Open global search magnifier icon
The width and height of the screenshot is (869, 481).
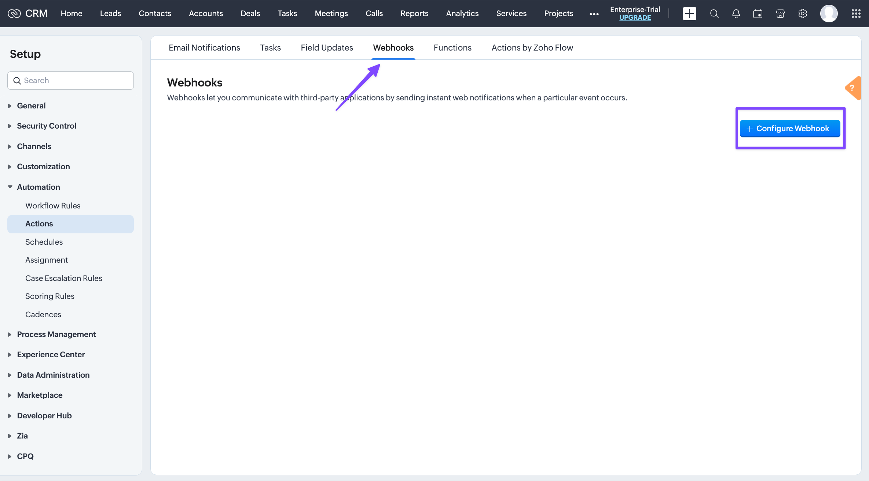point(714,14)
